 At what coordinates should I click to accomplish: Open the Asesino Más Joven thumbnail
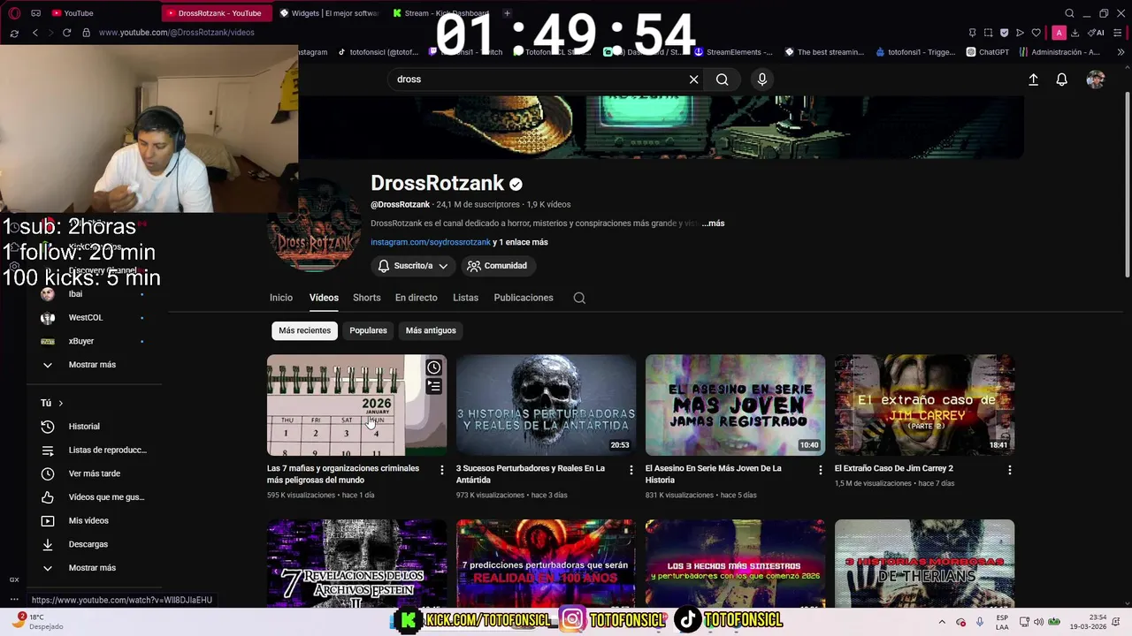click(735, 405)
